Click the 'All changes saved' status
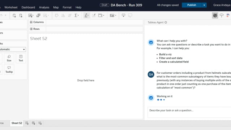 pos(167,5)
